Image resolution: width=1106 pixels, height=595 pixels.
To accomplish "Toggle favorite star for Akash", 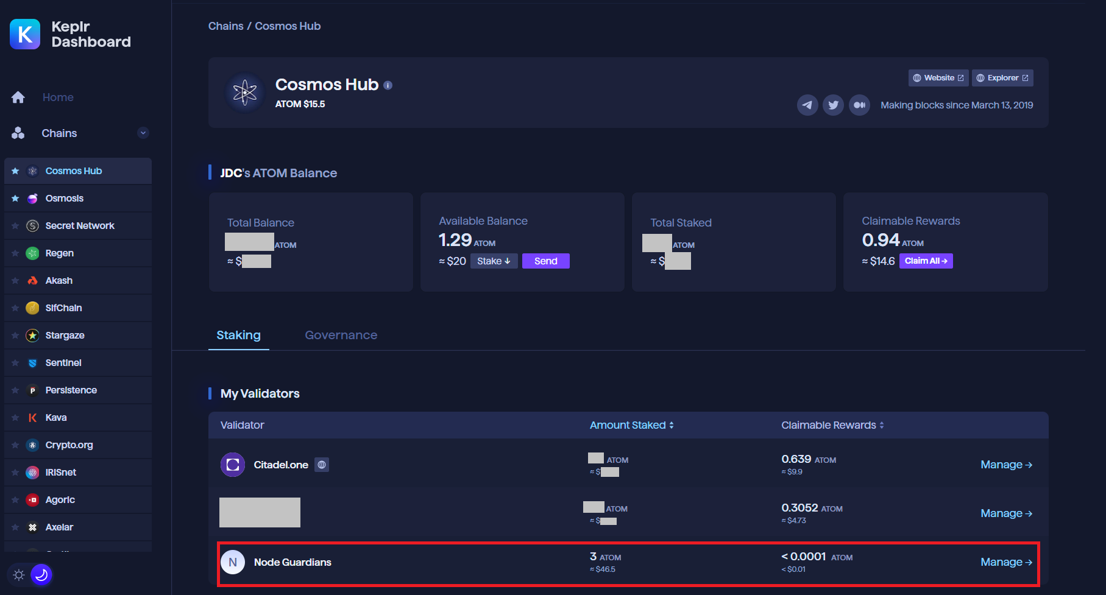I will point(15,281).
